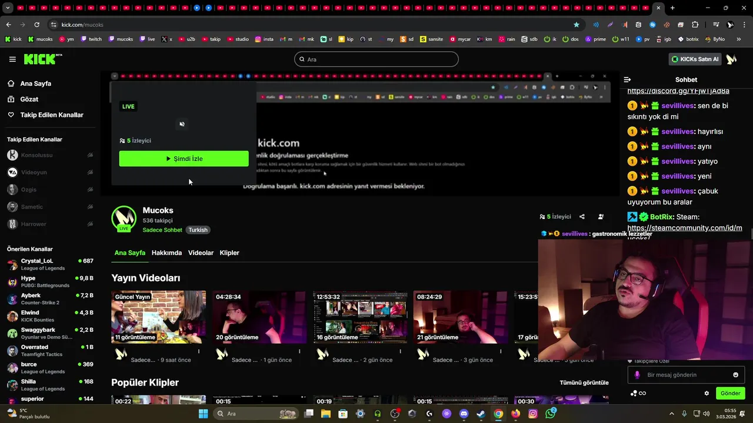Viewport: 753px width, 423px height.
Task: Click the share icon on Mucoks channel
Action: click(x=582, y=217)
